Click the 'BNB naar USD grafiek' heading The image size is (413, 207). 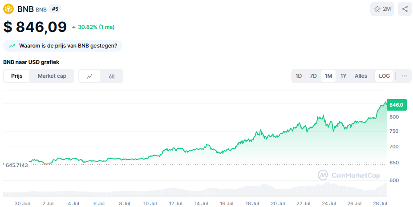tap(31, 62)
